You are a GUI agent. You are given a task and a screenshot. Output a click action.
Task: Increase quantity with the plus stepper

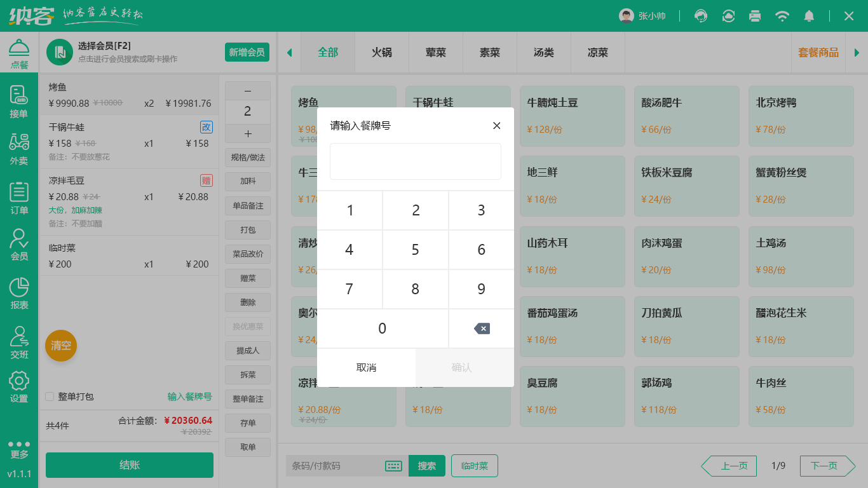248,133
